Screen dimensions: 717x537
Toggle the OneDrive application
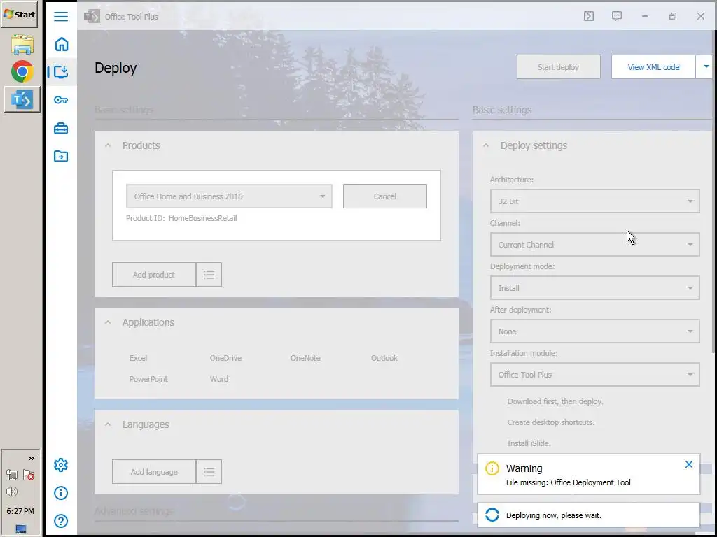tap(225, 358)
